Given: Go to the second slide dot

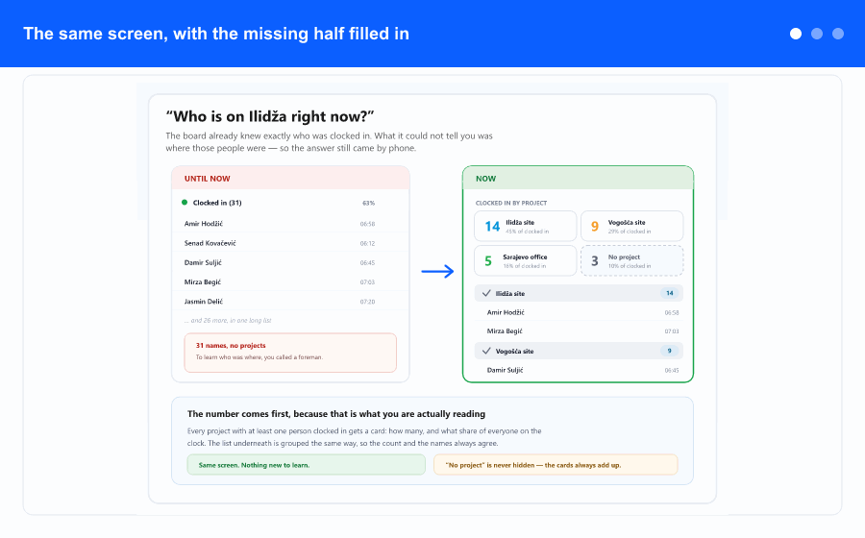Looking at the screenshot, I should (817, 34).
